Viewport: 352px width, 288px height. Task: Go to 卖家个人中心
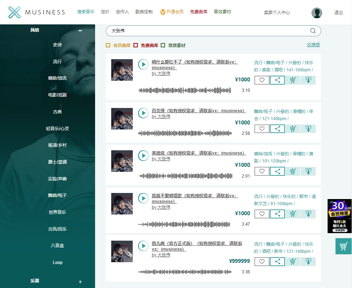coord(277,13)
